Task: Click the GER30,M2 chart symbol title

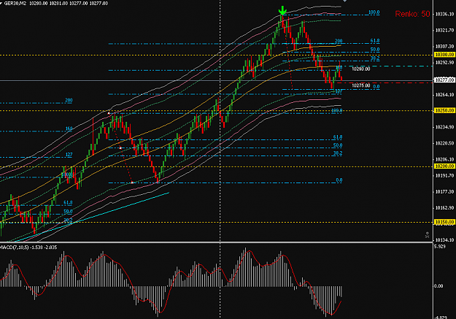Action: point(15,4)
